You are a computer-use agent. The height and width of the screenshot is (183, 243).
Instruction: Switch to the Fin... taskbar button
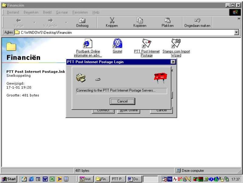point(102,179)
